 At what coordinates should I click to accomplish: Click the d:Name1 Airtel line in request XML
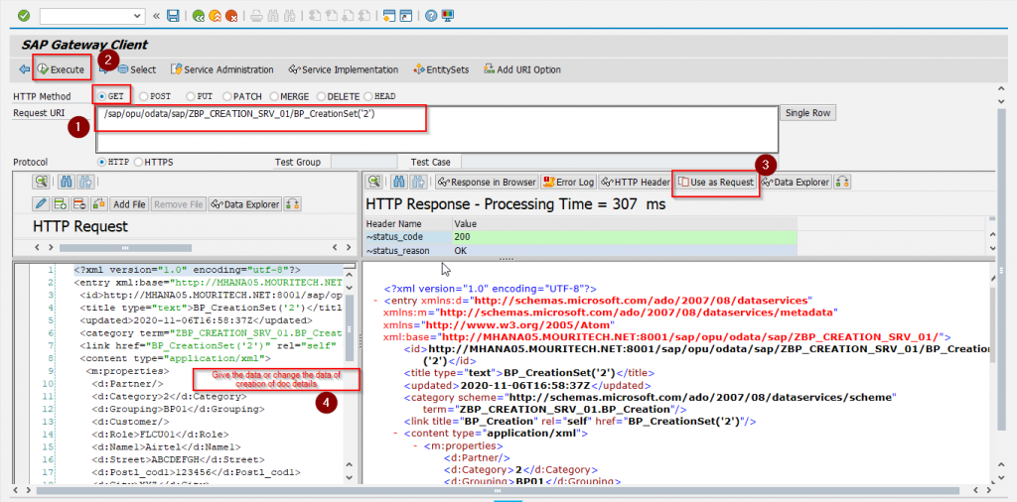(166, 447)
